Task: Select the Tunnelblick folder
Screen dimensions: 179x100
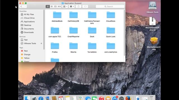Action: click(92, 48)
